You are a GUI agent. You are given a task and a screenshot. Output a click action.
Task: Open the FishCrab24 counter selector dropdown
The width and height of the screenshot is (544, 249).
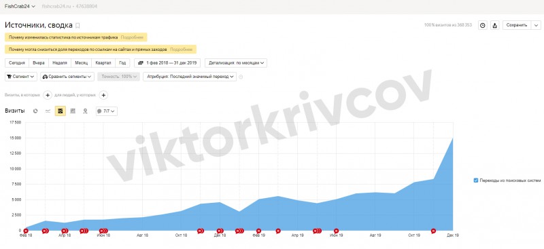[x=20, y=6]
